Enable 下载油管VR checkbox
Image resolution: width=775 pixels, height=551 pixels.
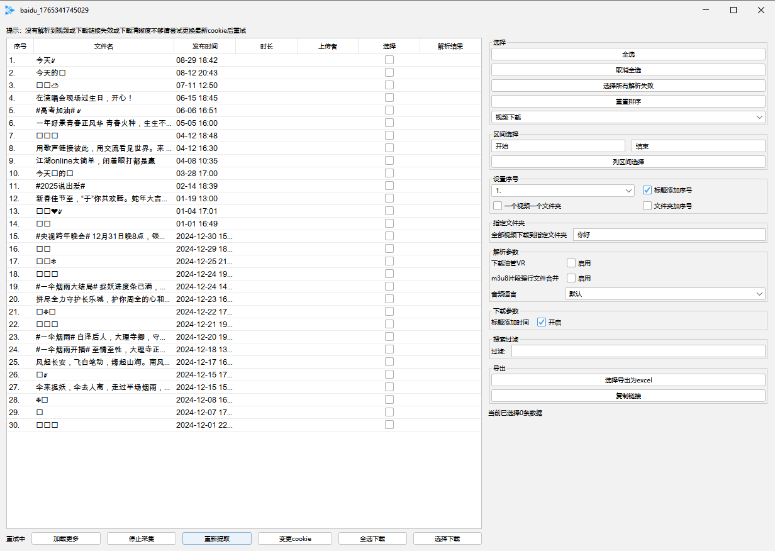(571, 263)
